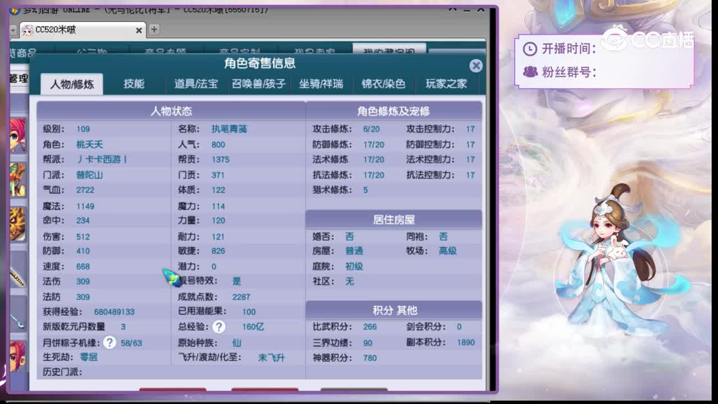Close the 角色寄售信息 dialog
Screen dimensions: 718x404
(476, 66)
